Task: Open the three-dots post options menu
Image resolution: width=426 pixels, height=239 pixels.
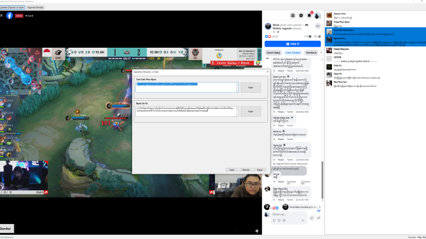Action: (x=317, y=26)
